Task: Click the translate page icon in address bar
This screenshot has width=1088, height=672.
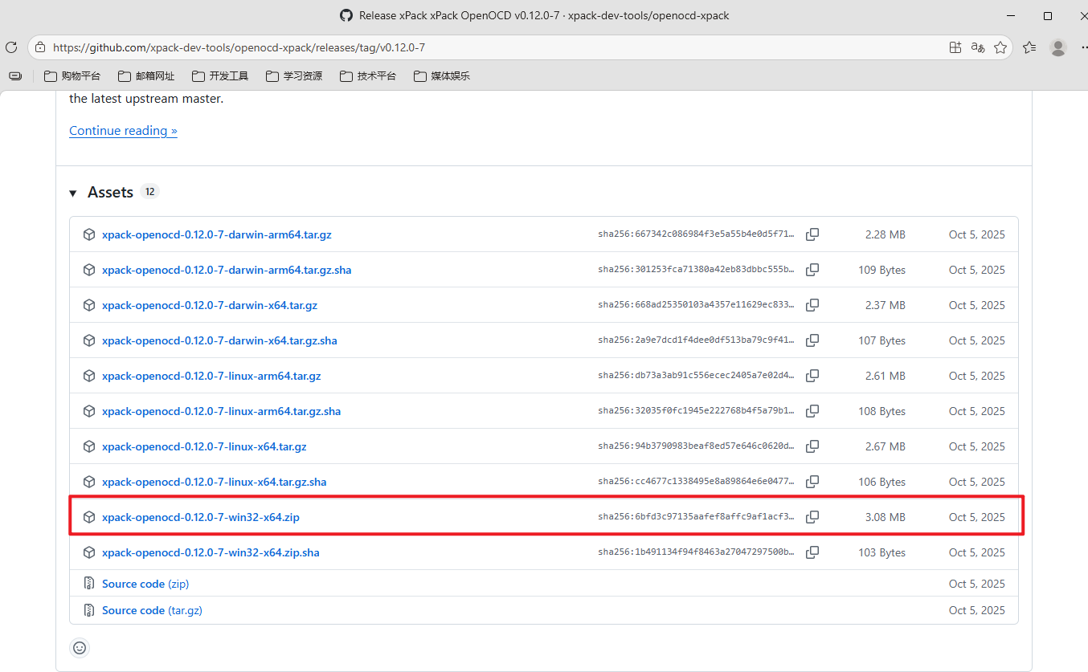Action: click(978, 47)
